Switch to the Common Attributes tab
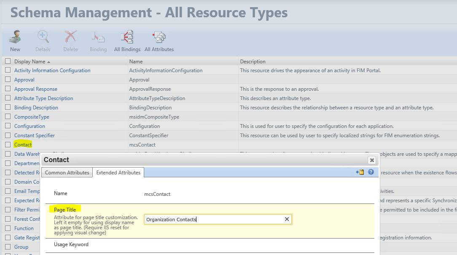This screenshot has height=255, width=457. click(67, 172)
